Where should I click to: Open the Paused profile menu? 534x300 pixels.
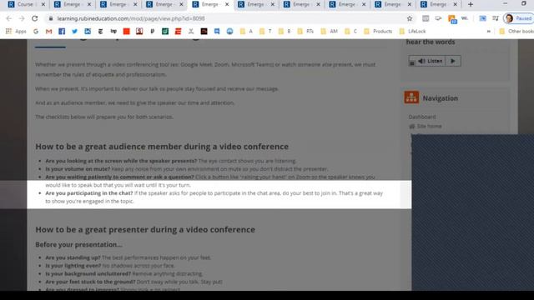(x=518, y=18)
